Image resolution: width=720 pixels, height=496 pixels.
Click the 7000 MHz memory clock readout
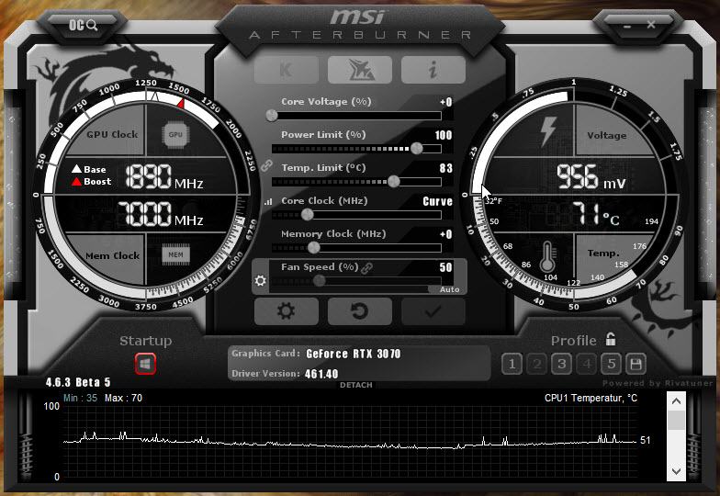(x=160, y=214)
